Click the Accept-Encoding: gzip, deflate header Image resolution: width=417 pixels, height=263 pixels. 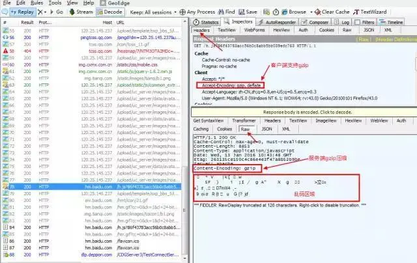(x=231, y=85)
